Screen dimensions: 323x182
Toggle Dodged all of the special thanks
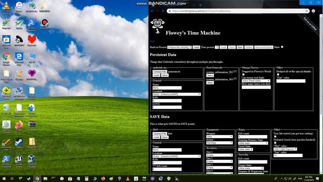click(278, 74)
